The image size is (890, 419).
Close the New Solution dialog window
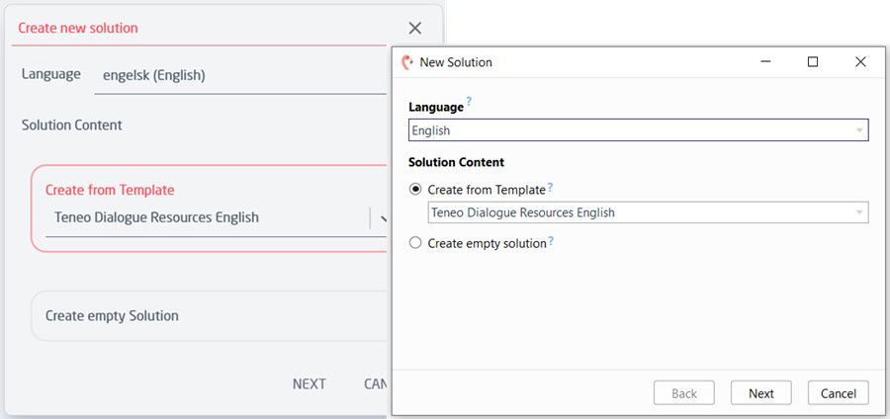[x=860, y=62]
